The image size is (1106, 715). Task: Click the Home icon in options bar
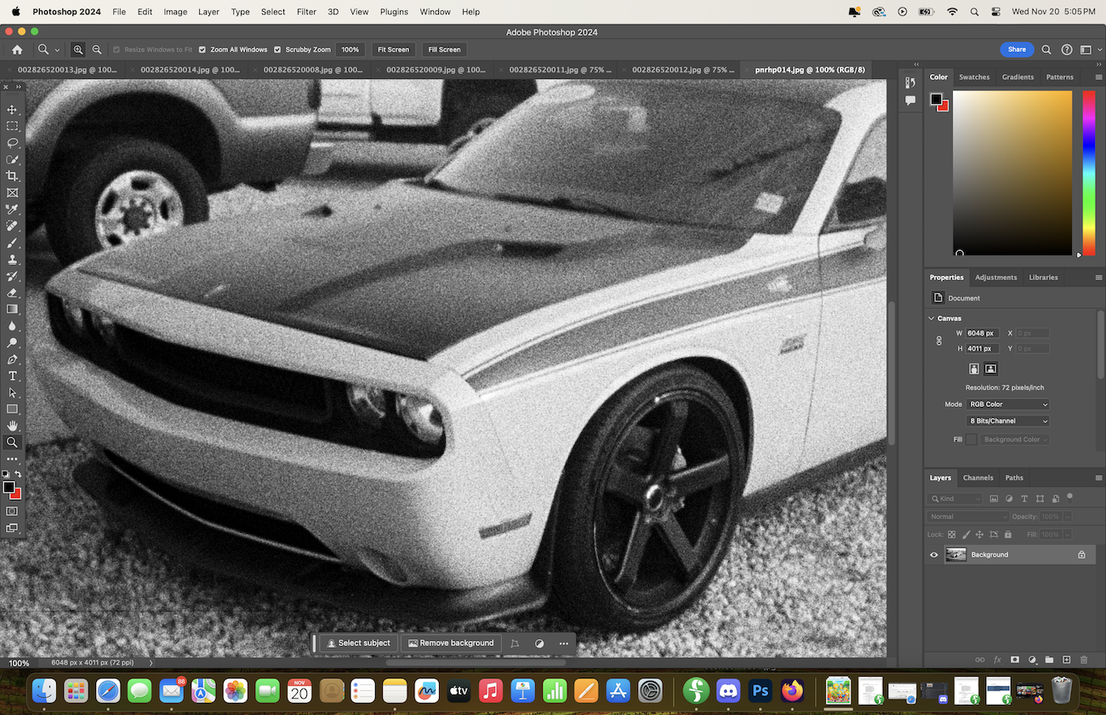coord(17,49)
